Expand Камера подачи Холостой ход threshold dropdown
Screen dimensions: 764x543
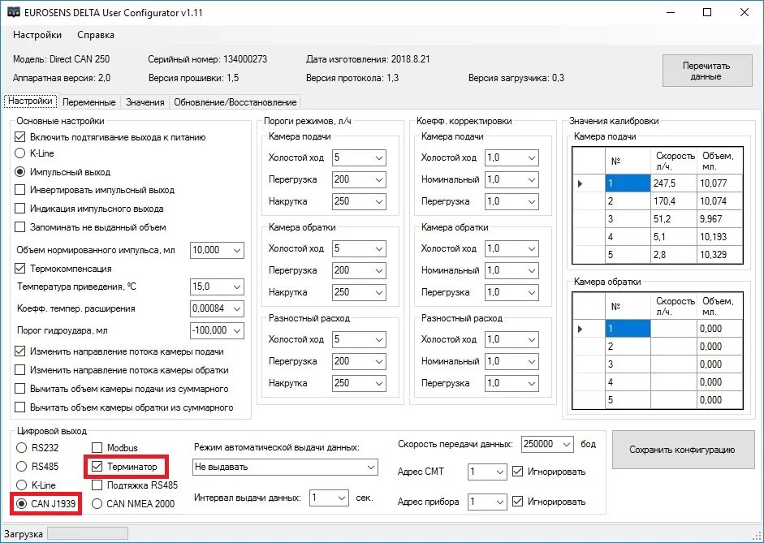[379, 157]
